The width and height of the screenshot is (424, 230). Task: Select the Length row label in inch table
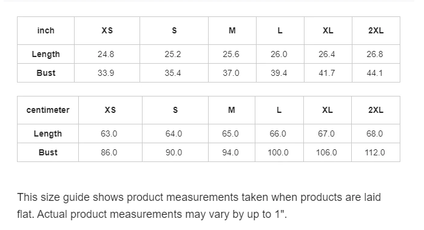(45, 54)
